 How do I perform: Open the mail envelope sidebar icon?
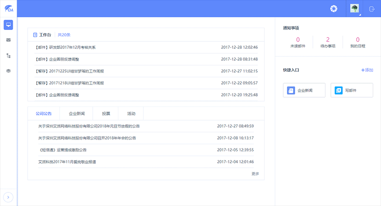(x=8, y=40)
